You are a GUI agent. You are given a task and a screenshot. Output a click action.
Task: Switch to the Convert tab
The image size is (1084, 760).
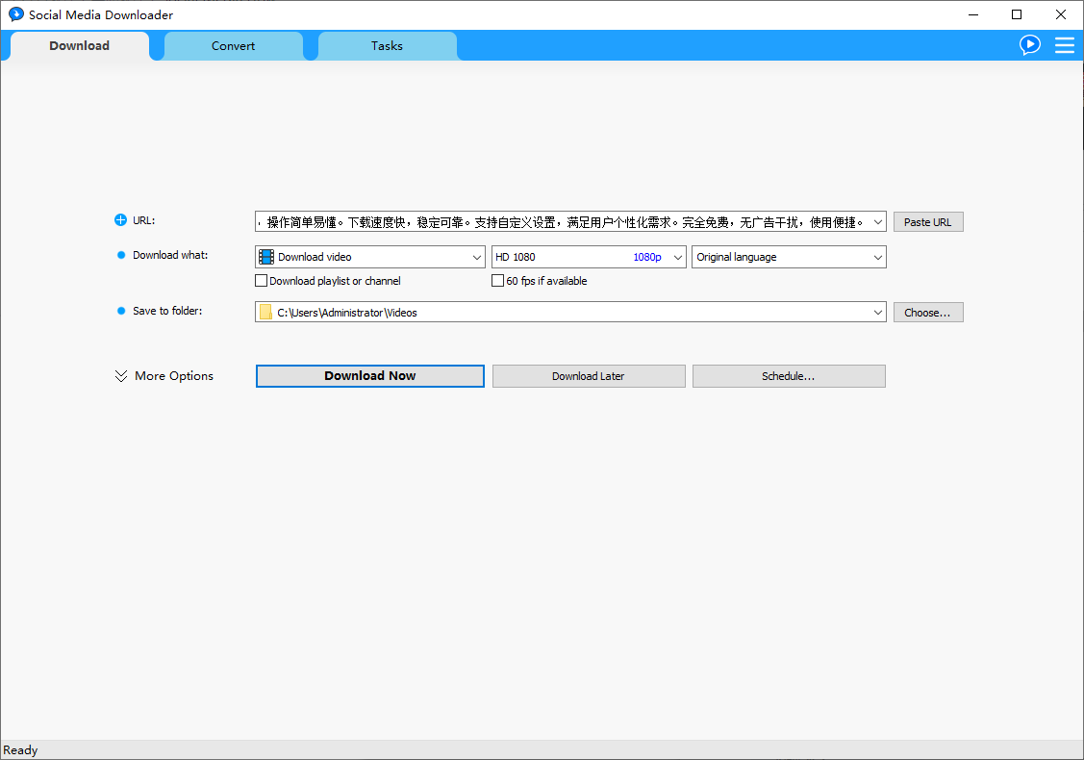click(x=233, y=45)
